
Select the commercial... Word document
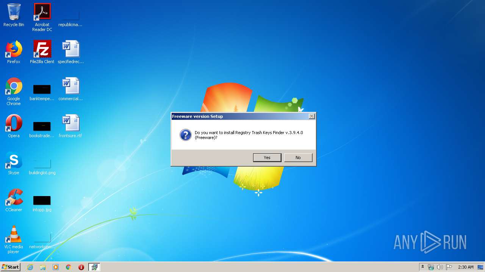pyautogui.click(x=70, y=89)
